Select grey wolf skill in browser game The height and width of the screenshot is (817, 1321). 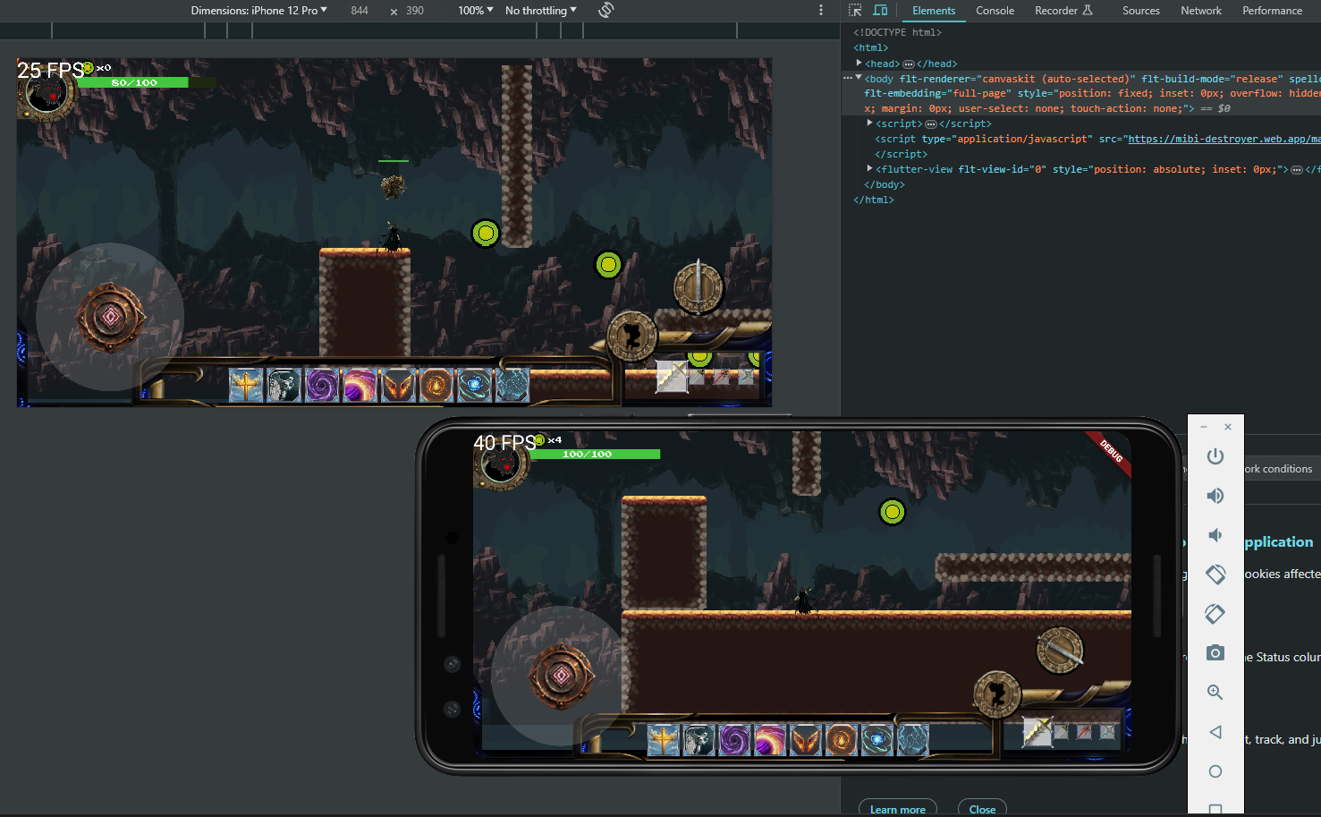(x=284, y=386)
